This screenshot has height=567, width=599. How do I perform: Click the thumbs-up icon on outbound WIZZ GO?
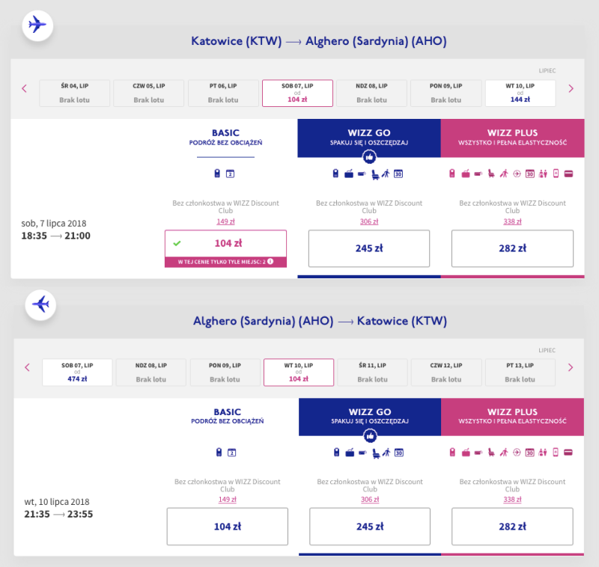[x=368, y=156]
